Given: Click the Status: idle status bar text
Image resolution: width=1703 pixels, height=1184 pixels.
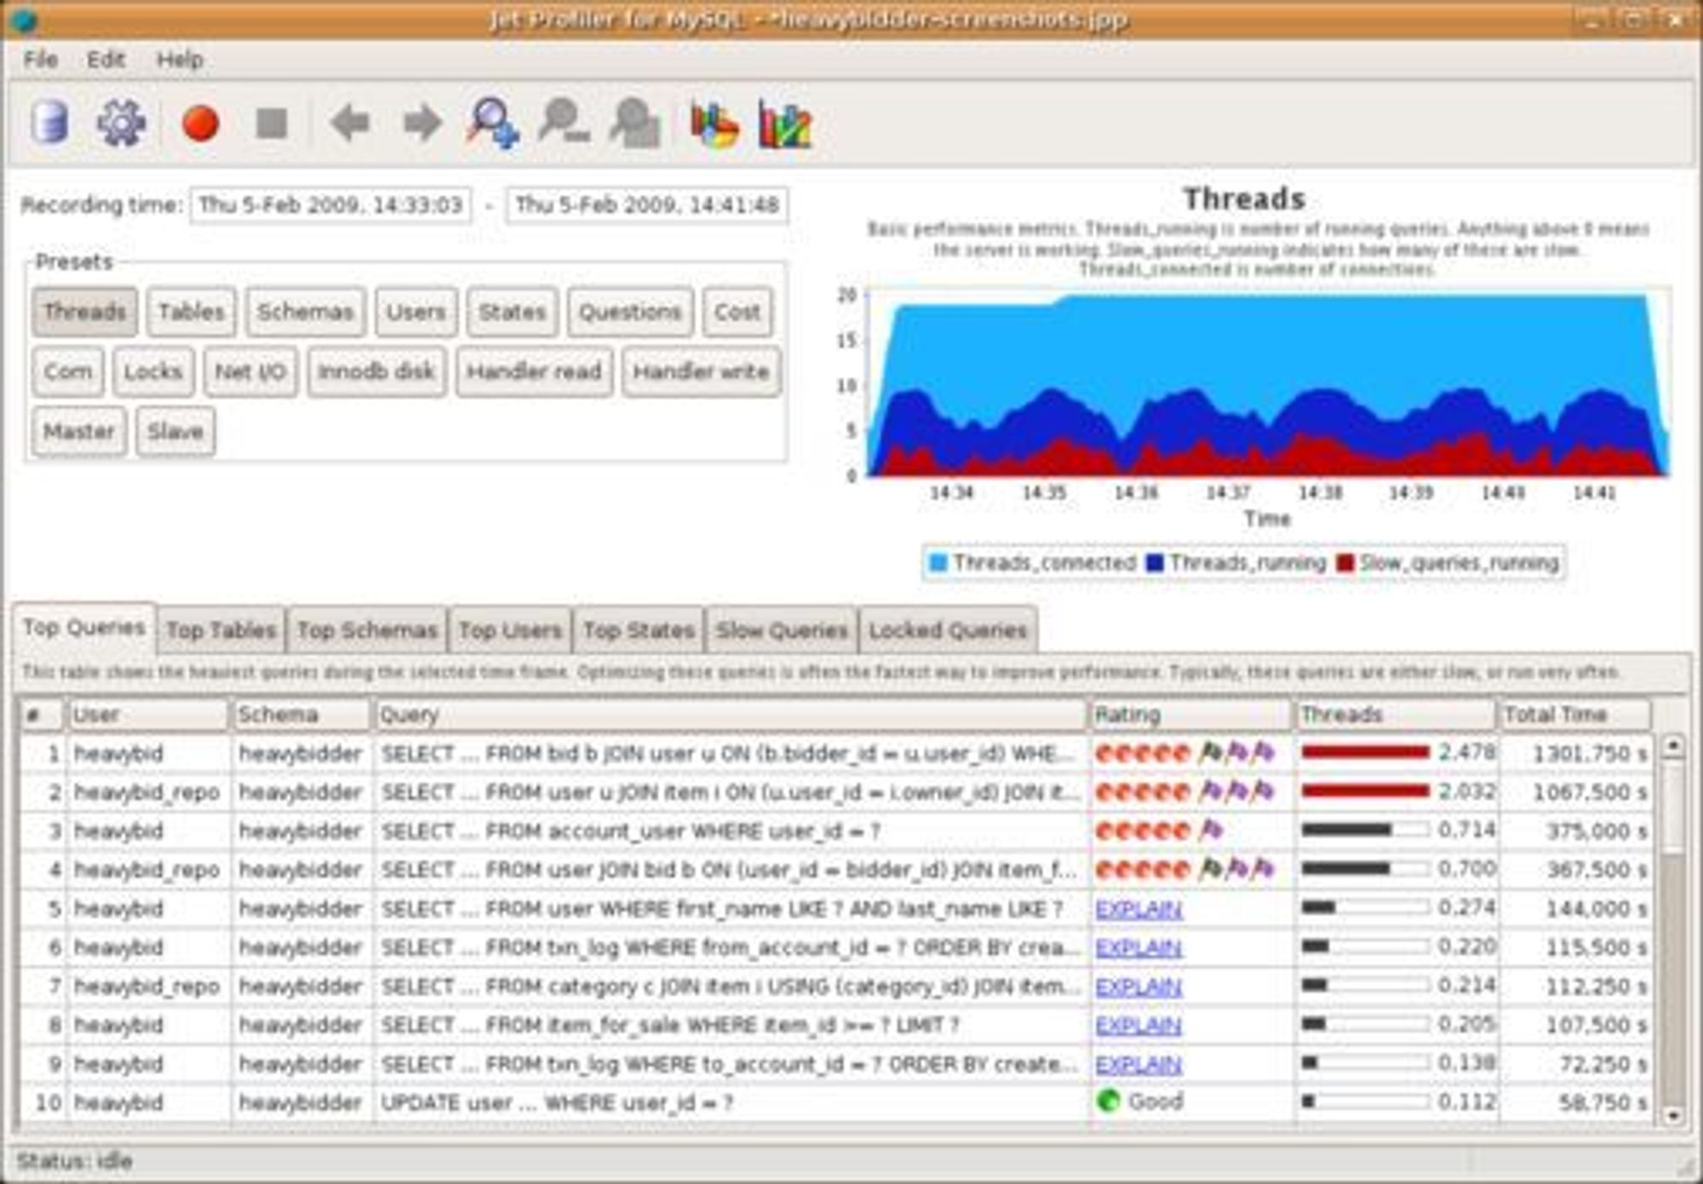Looking at the screenshot, I should coord(74,1161).
